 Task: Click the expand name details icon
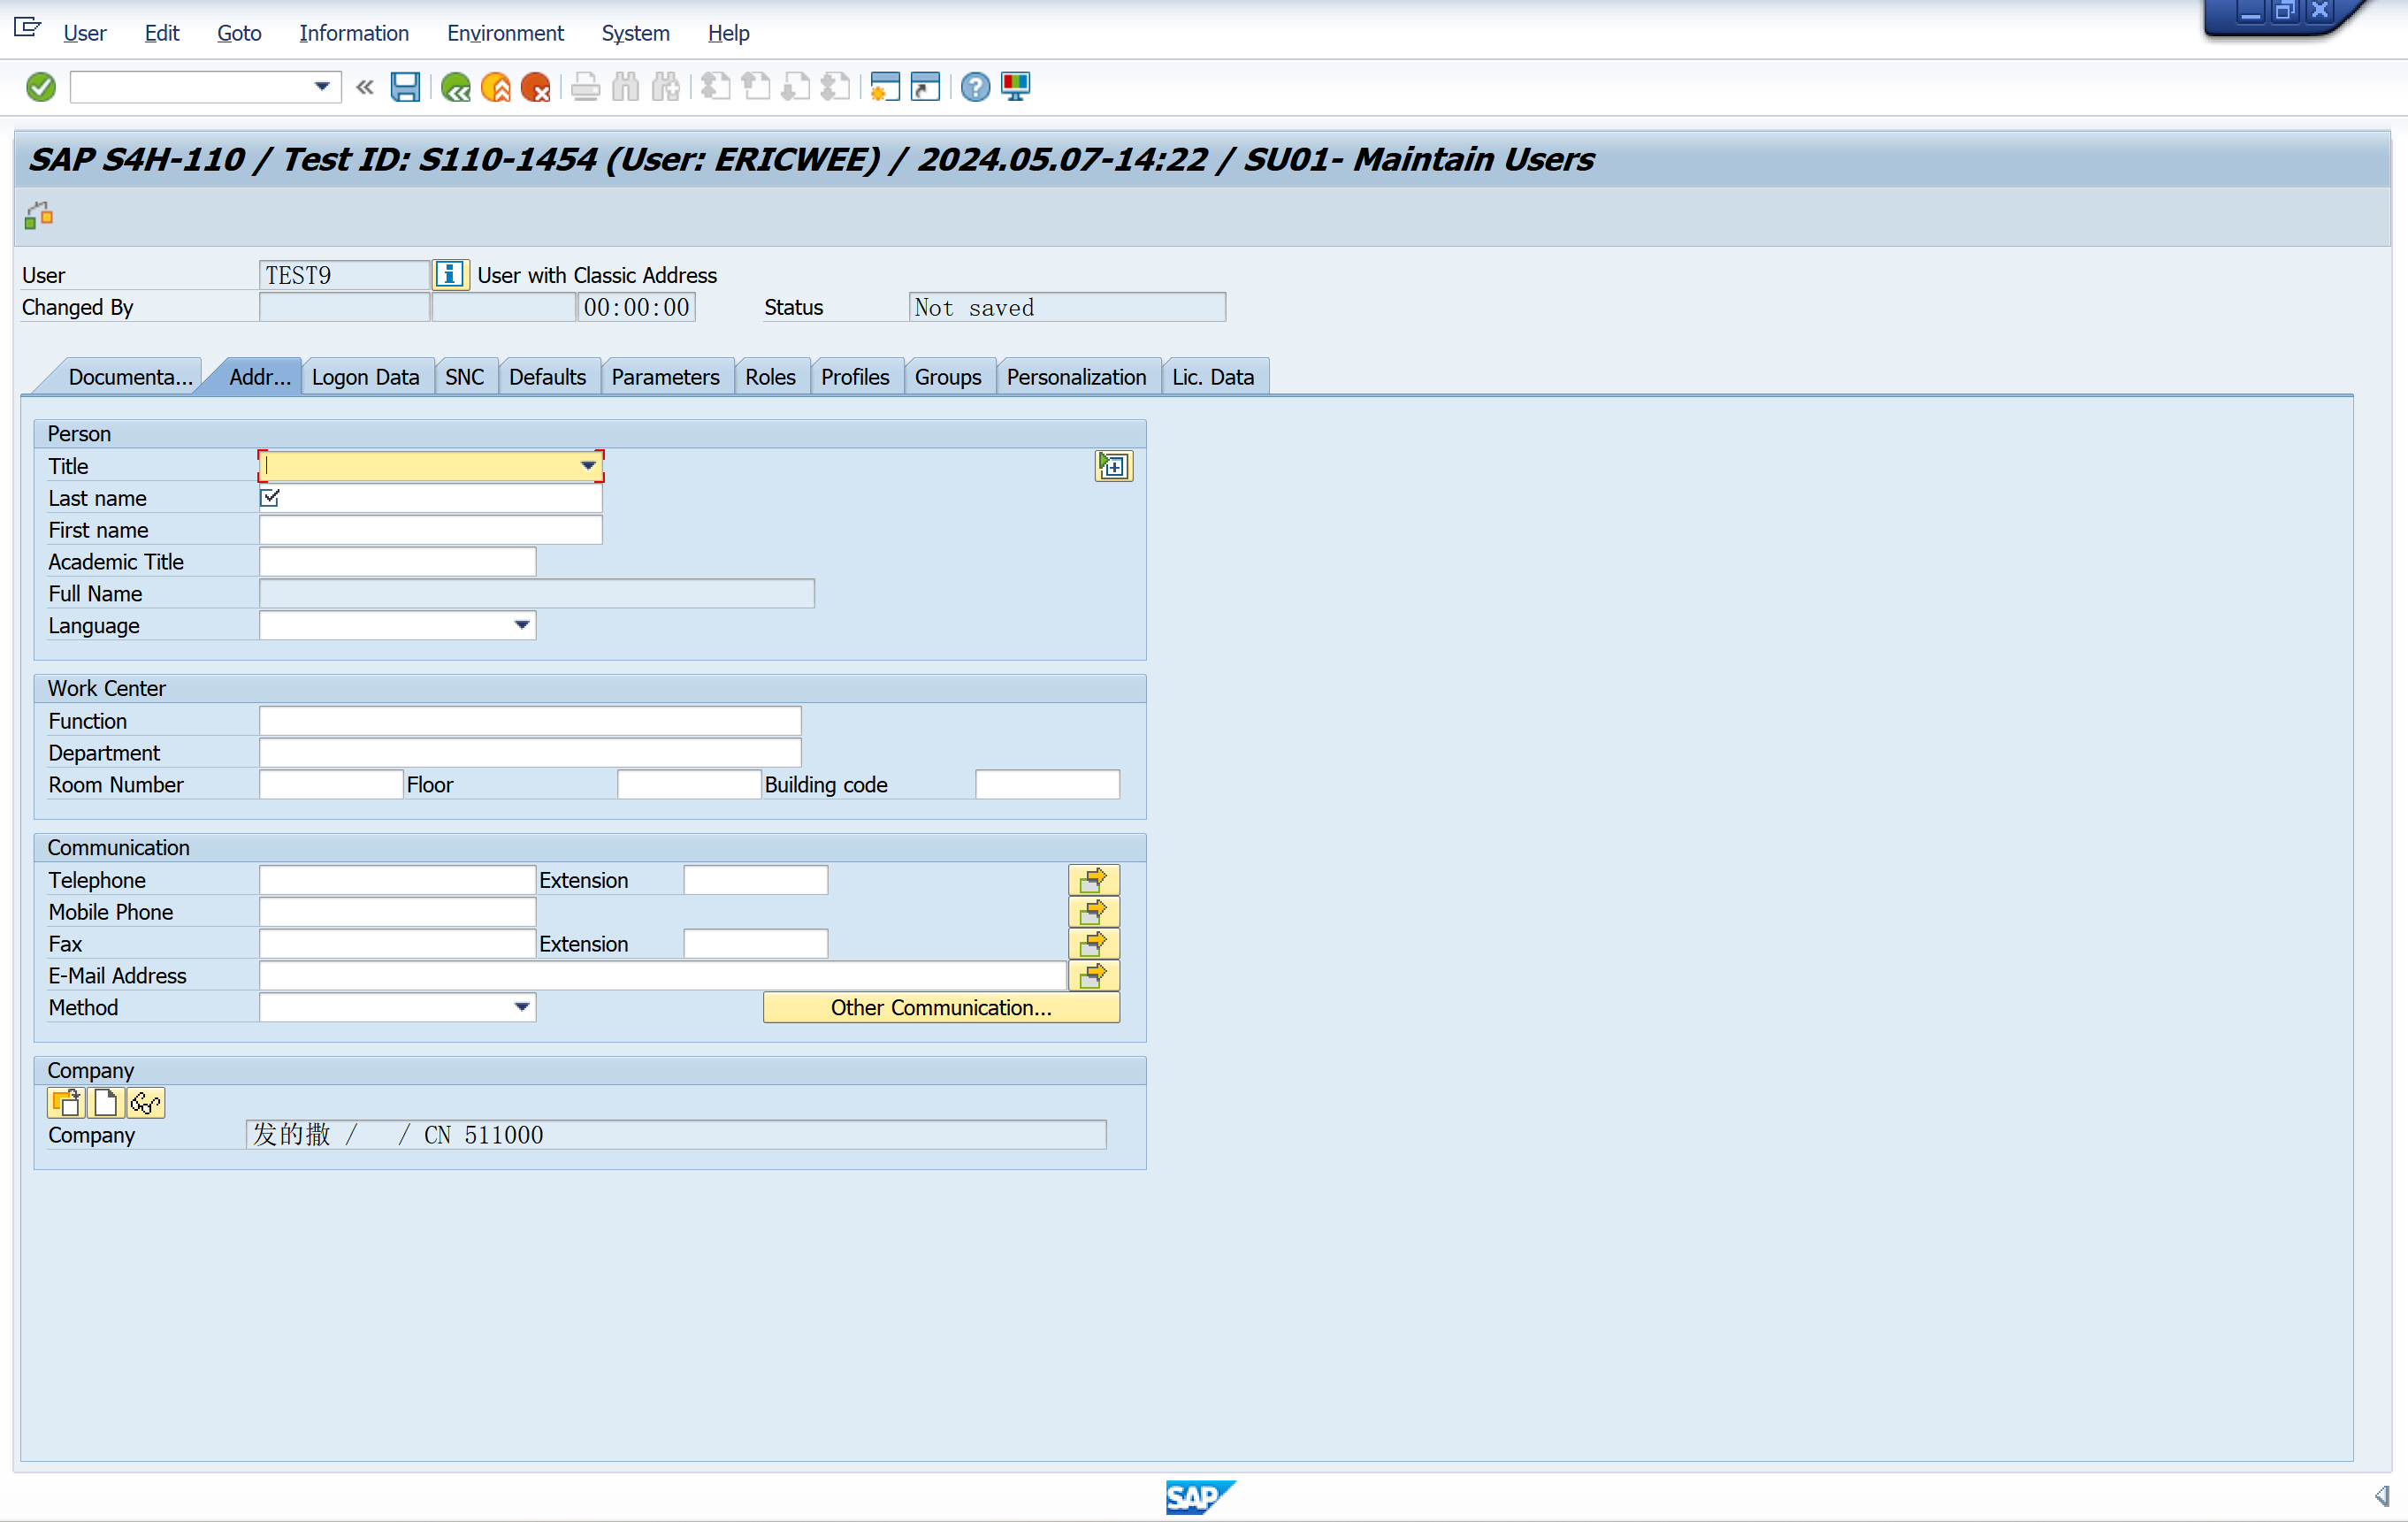(x=1113, y=466)
